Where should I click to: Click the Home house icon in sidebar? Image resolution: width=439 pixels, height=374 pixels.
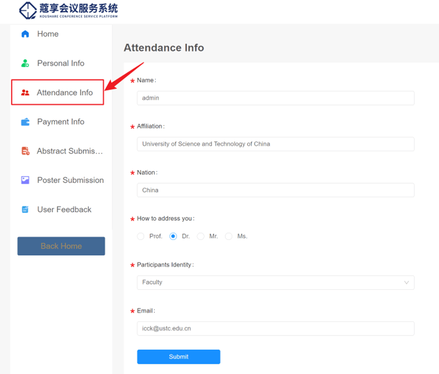click(x=25, y=34)
